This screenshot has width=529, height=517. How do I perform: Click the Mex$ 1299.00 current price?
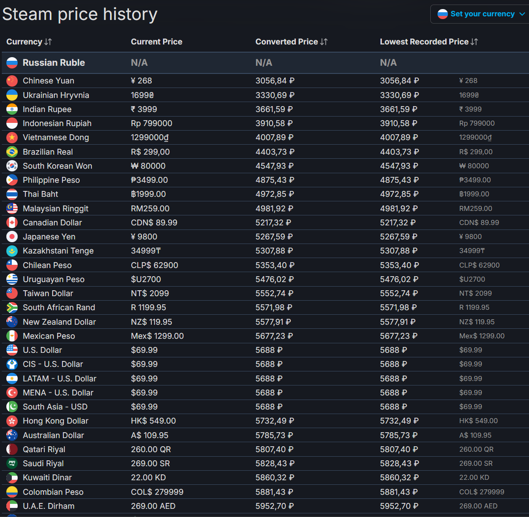tap(157, 336)
